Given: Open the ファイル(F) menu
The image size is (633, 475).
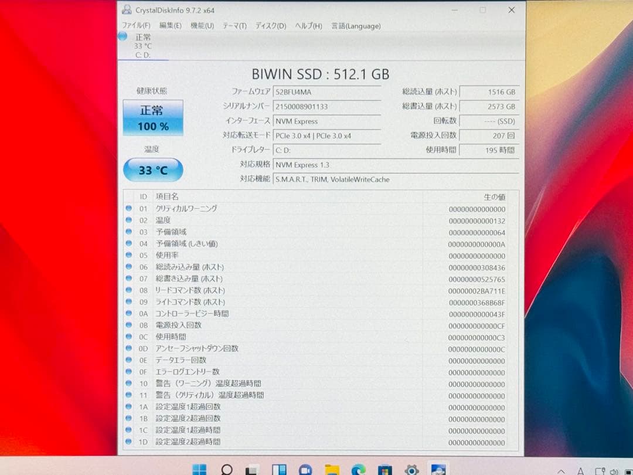Looking at the screenshot, I should pyautogui.click(x=136, y=26).
